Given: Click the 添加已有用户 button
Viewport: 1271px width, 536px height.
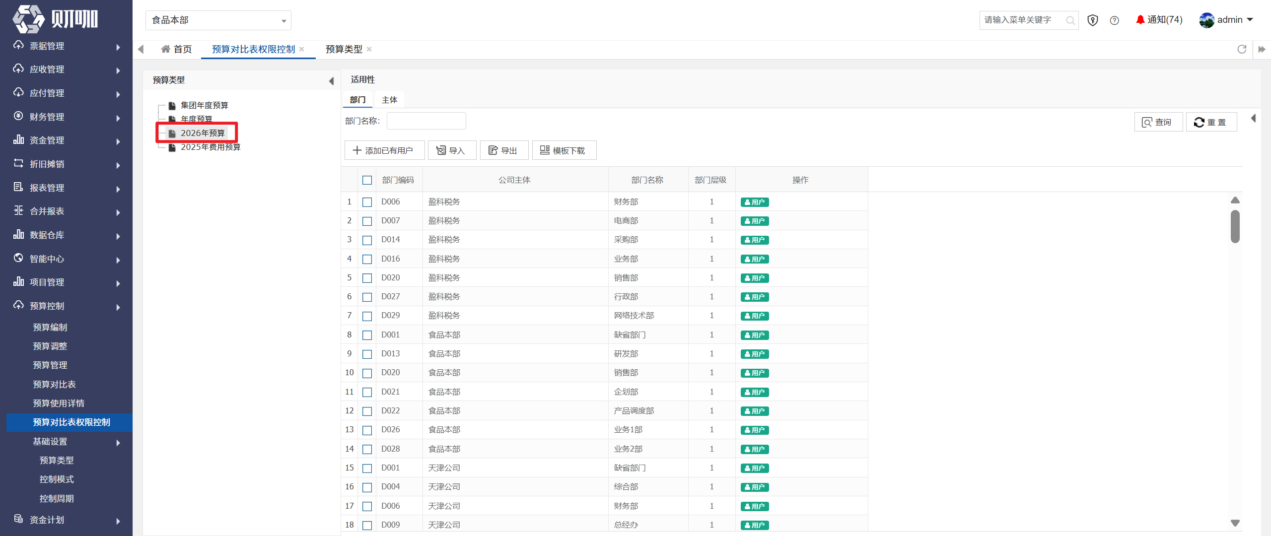Looking at the screenshot, I should pyautogui.click(x=384, y=150).
